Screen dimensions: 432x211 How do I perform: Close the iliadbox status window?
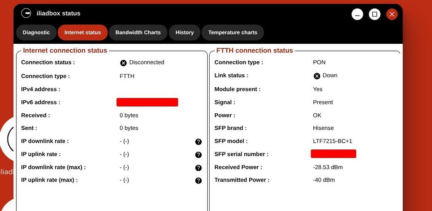392,14
